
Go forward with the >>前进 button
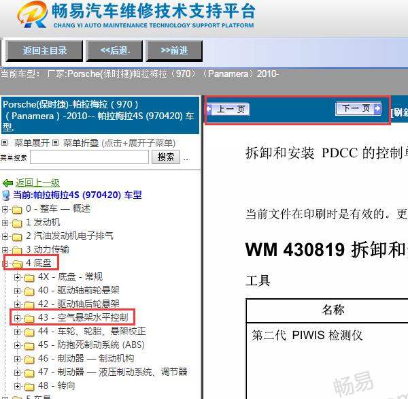(174, 51)
